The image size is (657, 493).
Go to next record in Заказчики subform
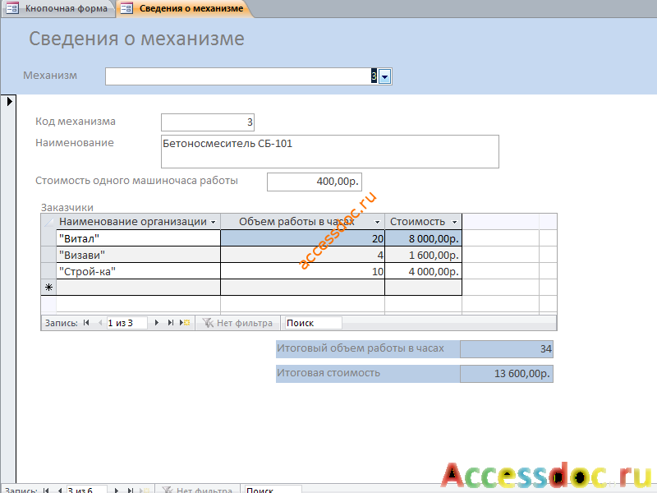(157, 323)
